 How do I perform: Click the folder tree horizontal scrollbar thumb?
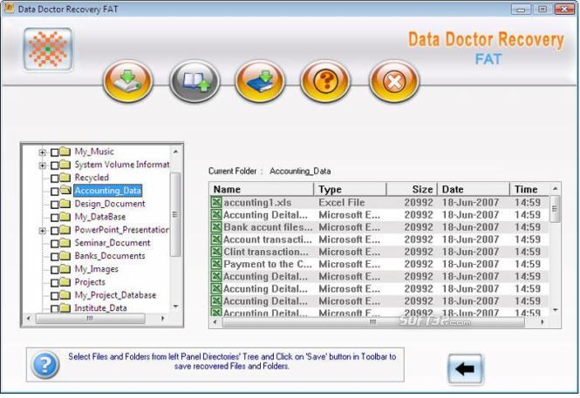(x=90, y=318)
